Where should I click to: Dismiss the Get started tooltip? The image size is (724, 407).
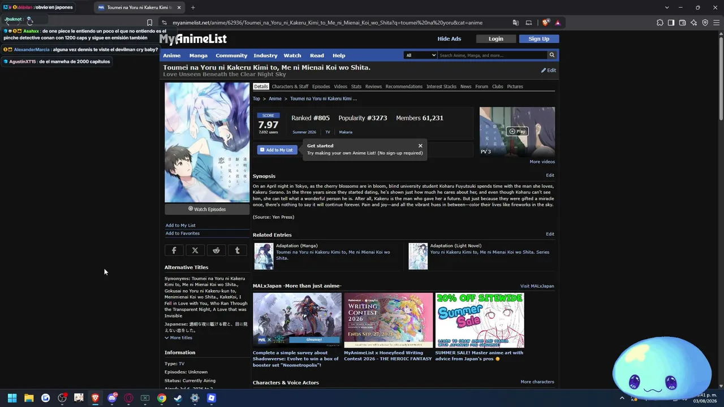click(x=420, y=146)
